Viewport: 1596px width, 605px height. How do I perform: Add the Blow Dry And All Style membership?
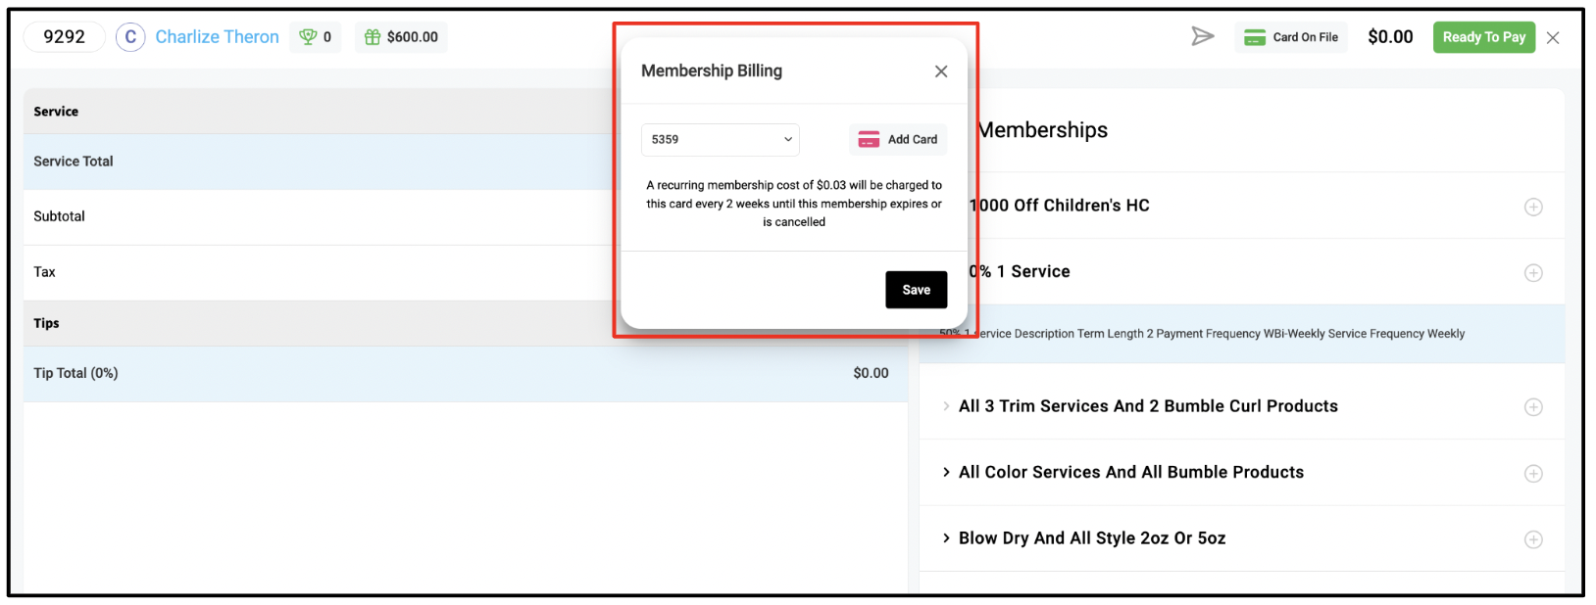(1533, 539)
